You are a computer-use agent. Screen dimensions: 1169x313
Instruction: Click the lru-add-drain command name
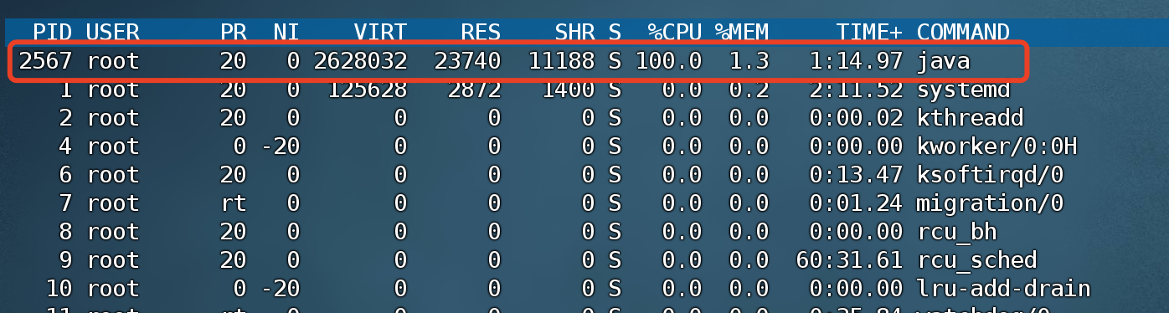tap(1003, 289)
